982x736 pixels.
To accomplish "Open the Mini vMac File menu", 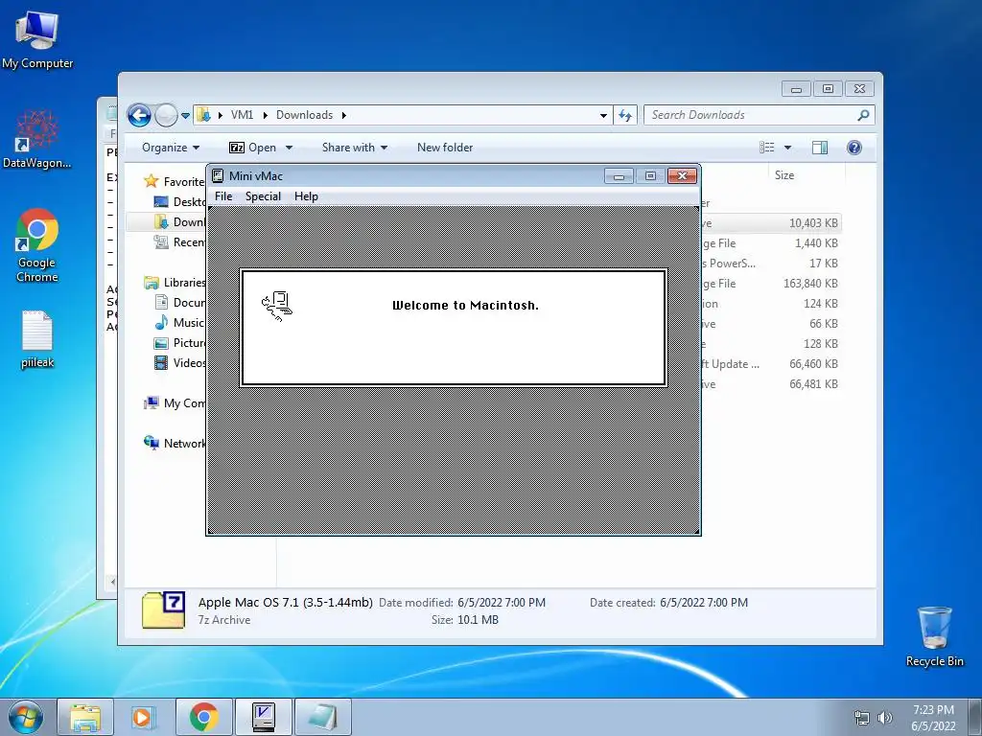I will [223, 196].
